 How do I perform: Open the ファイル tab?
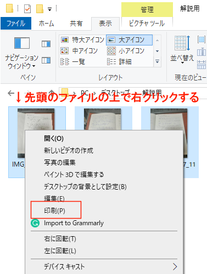point(16,24)
